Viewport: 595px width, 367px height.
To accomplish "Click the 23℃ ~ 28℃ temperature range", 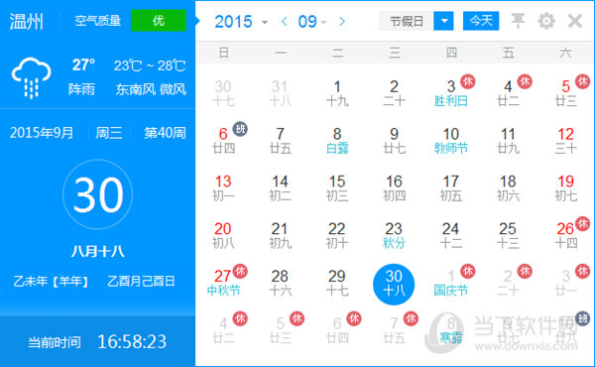I will click(150, 65).
